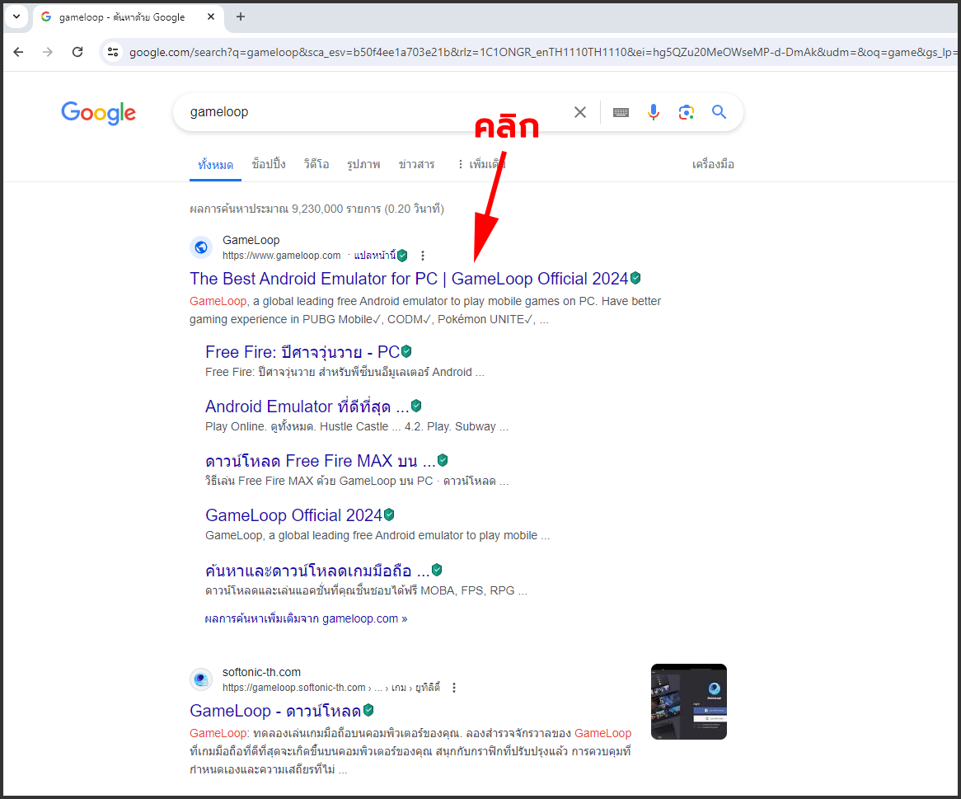Search by image with Google Lens
Viewport: 961px width, 799px height.
pyautogui.click(x=686, y=112)
